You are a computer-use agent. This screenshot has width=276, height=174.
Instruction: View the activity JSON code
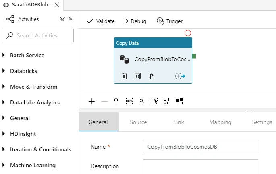138,76
